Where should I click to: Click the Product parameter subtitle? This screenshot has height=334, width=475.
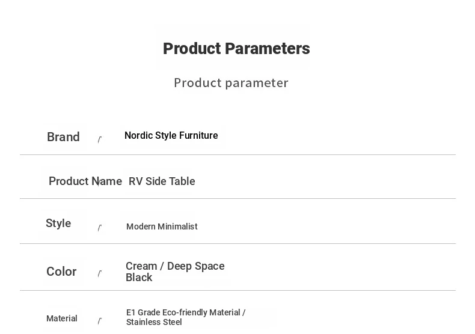coord(231,83)
